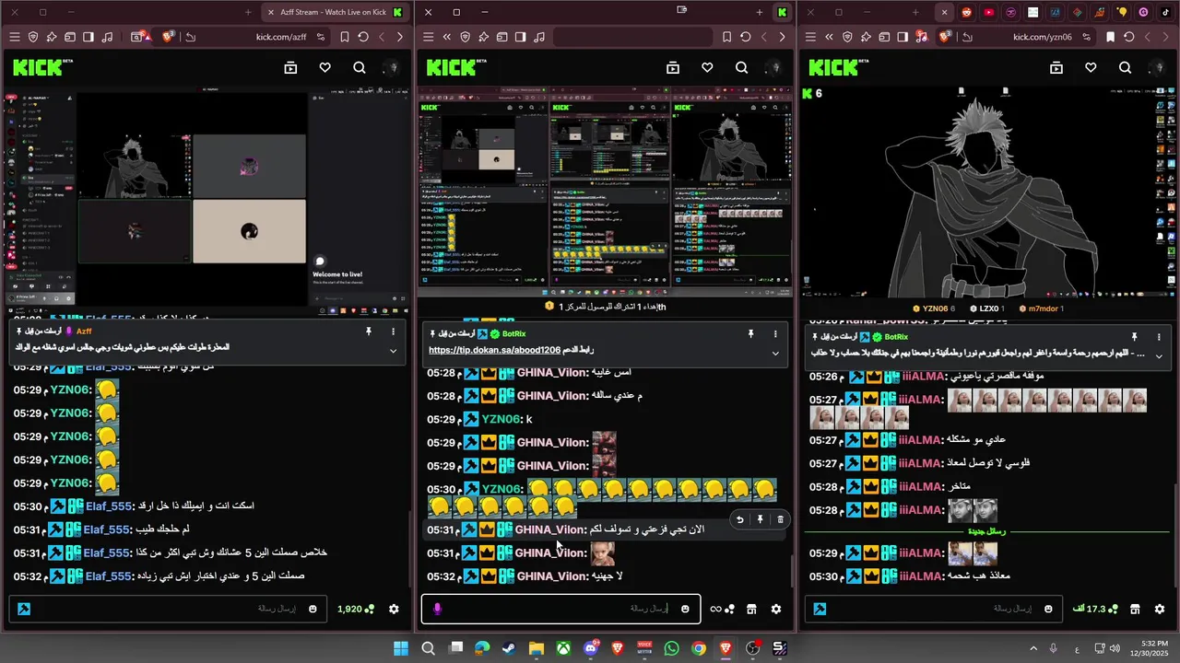Open hamburger menu in right browser window
1180x663 pixels.
tap(810, 37)
